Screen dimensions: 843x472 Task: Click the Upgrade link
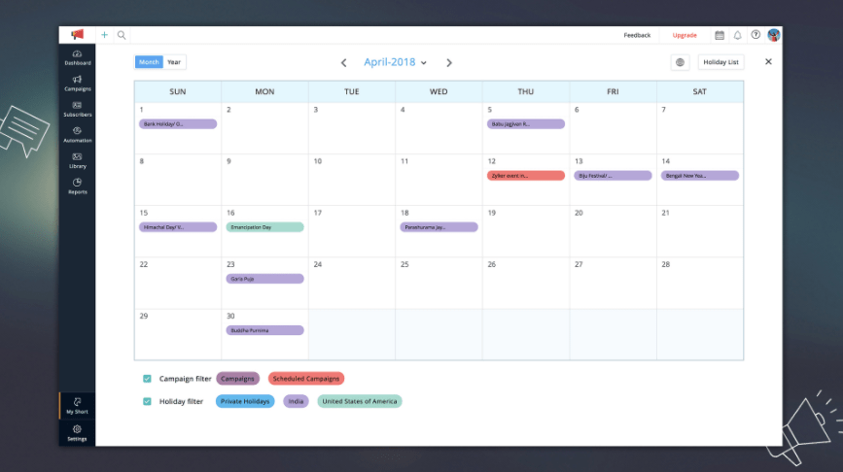[x=685, y=35]
